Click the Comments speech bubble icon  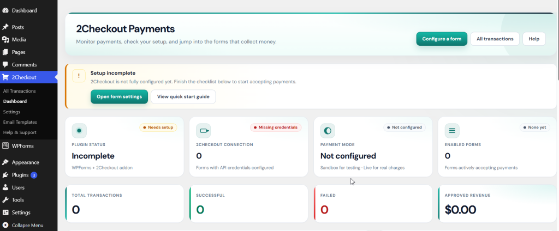[x=5, y=65]
